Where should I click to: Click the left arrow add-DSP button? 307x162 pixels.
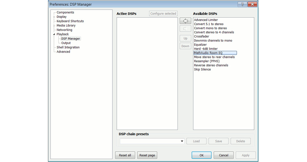(185, 21)
